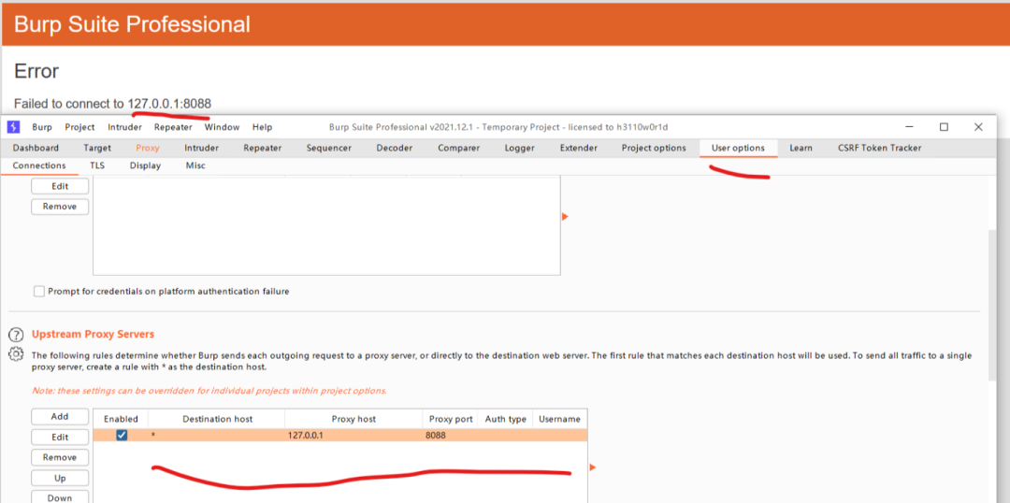Sort by Proxy port column header
Screen dimensions: 1010x503
pos(451,419)
